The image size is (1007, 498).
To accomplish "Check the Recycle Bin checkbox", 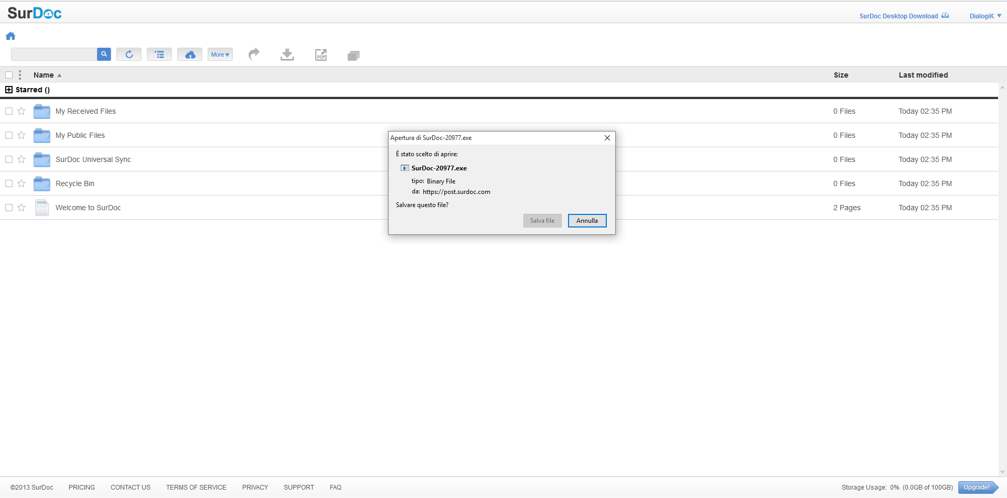I will (x=9, y=183).
